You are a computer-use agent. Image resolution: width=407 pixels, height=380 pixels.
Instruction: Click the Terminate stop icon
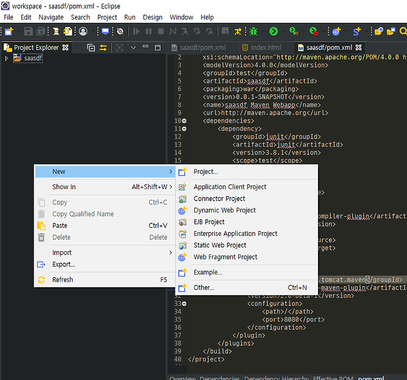pyautogui.click(x=161, y=32)
